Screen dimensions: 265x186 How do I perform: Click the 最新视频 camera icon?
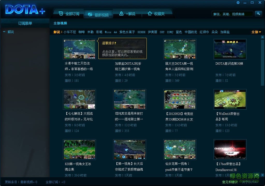(90, 14)
